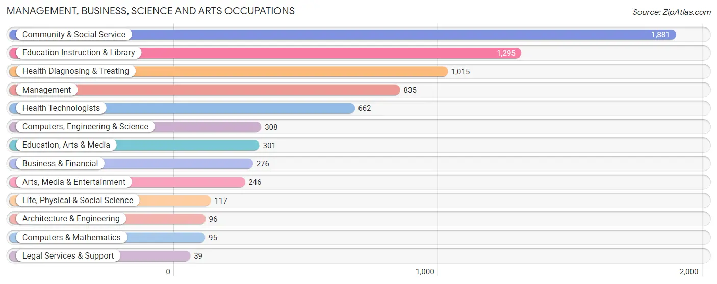Click the 2,000 axis tick label

(688, 272)
